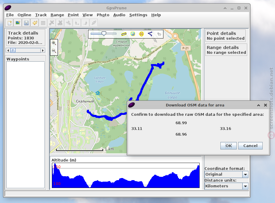Move the track details scrollbar right
Image resolution: width=275 pixels, height=203 pixels.
43,50
